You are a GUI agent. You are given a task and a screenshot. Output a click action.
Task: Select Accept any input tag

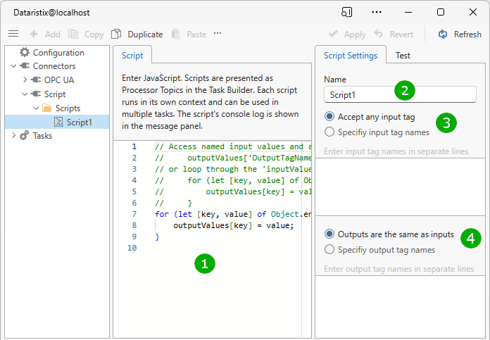click(x=329, y=116)
